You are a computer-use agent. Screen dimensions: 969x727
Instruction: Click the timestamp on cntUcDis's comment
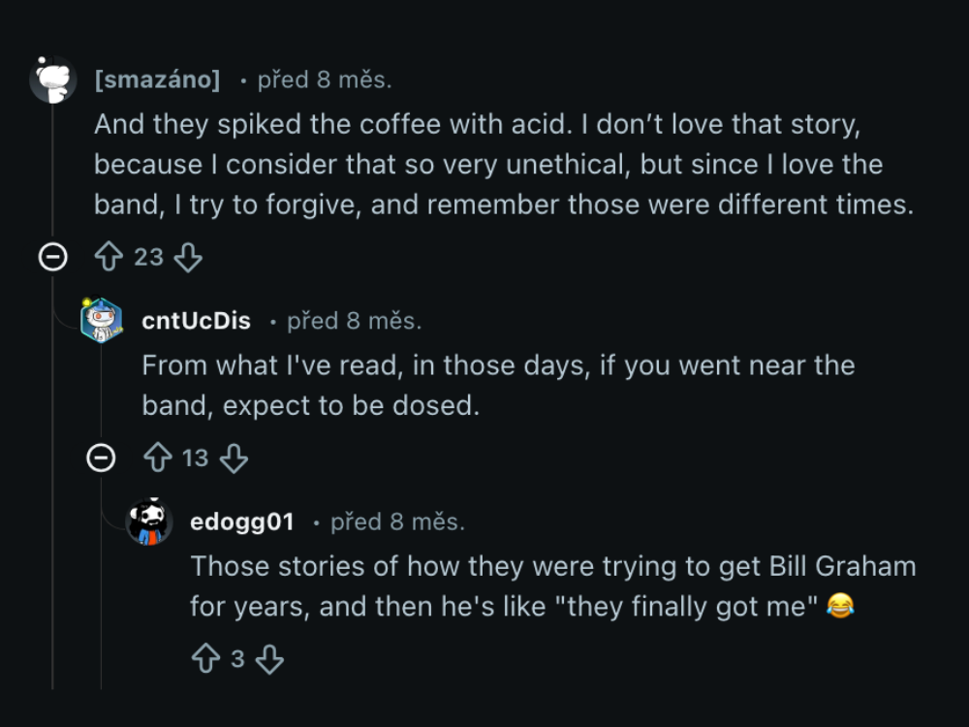354,321
